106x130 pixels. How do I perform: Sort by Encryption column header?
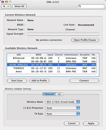point(85,55)
